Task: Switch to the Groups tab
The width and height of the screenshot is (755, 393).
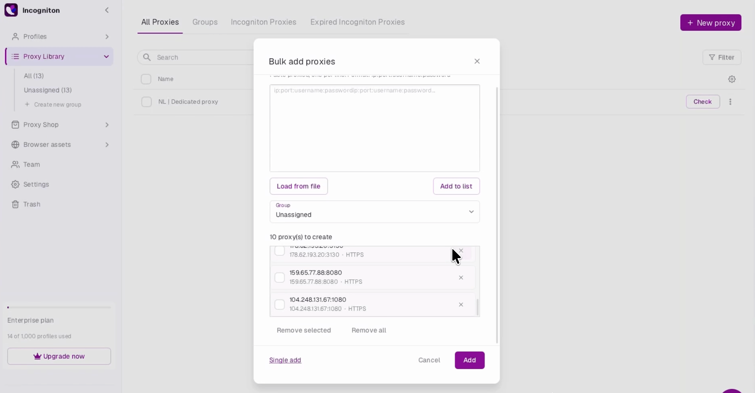Action: (x=205, y=22)
